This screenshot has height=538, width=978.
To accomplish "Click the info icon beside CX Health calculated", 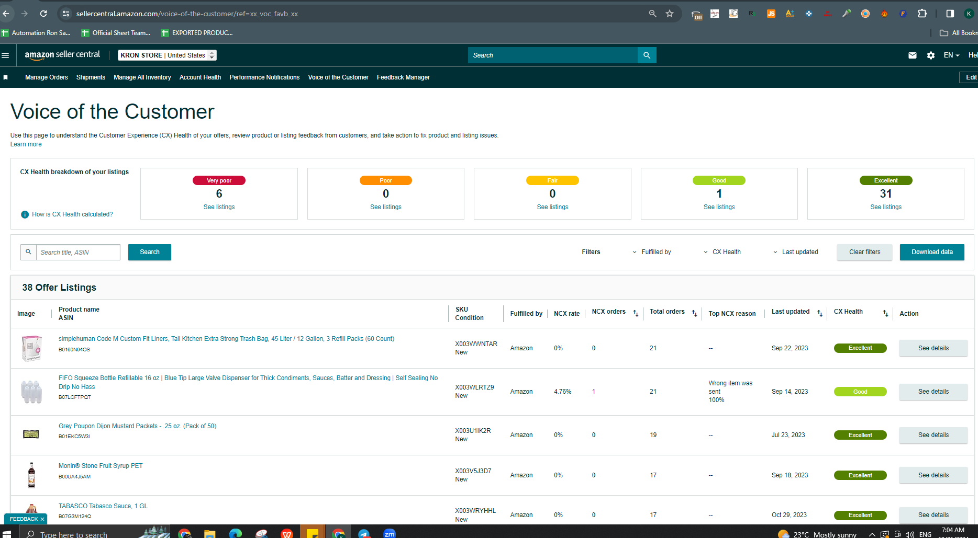I will pos(25,214).
